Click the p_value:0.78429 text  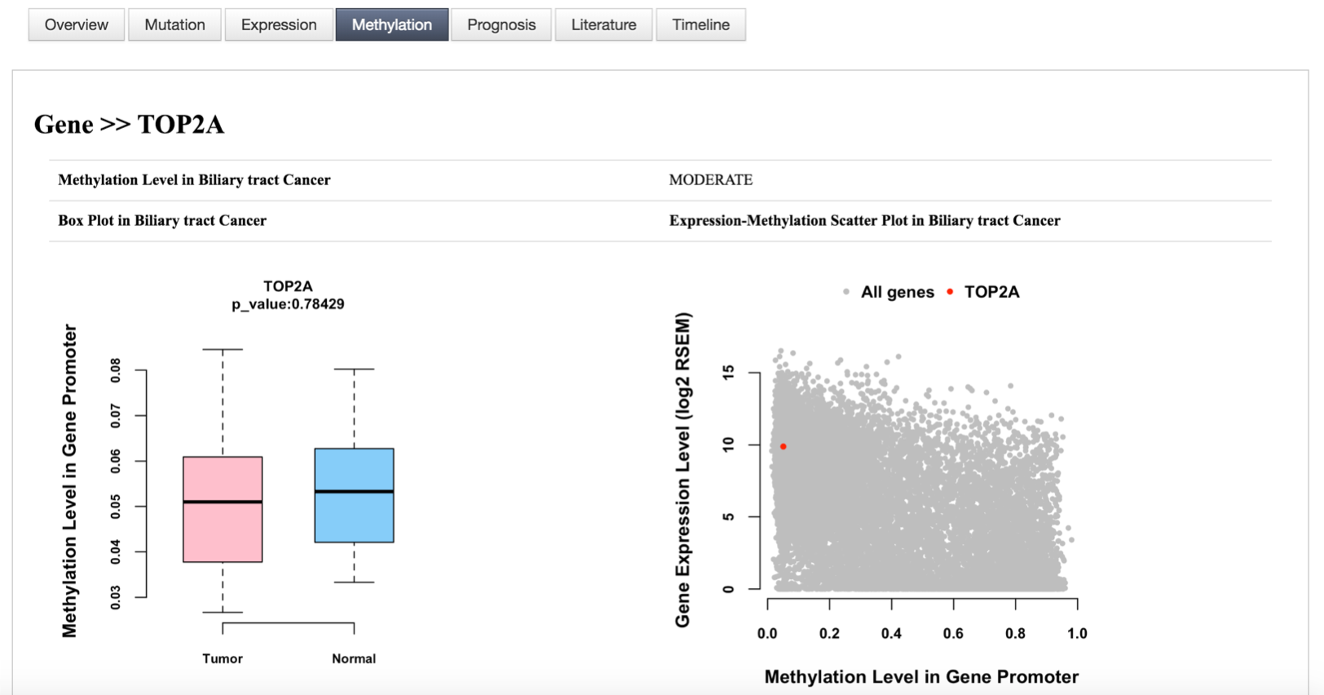[288, 304]
